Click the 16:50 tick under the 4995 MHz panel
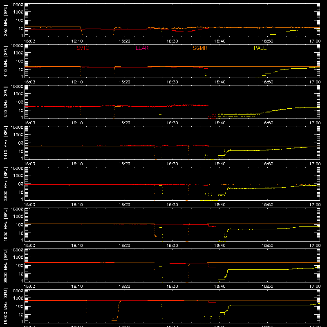Screen dimensions: 327x327 pyautogui.click(x=267, y=246)
